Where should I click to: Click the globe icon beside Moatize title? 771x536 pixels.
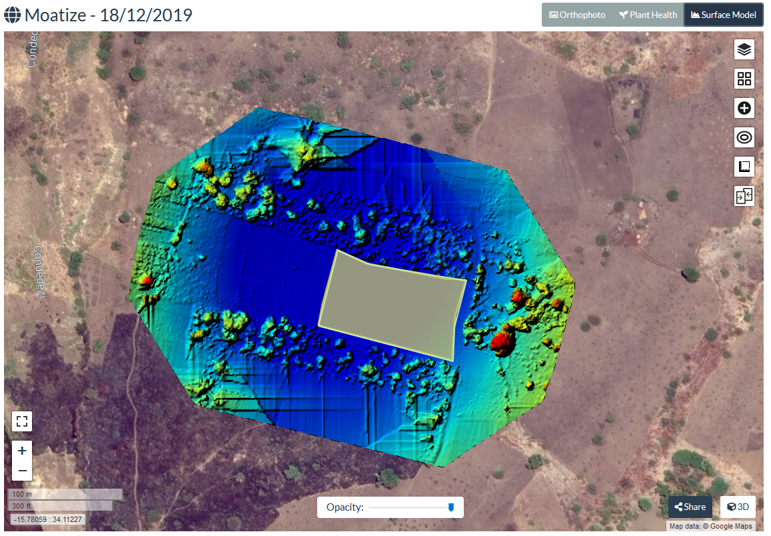tap(12, 15)
